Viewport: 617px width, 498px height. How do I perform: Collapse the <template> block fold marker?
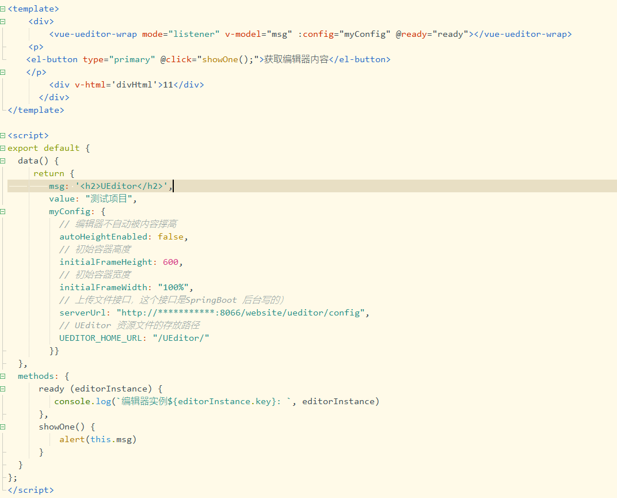[3, 9]
